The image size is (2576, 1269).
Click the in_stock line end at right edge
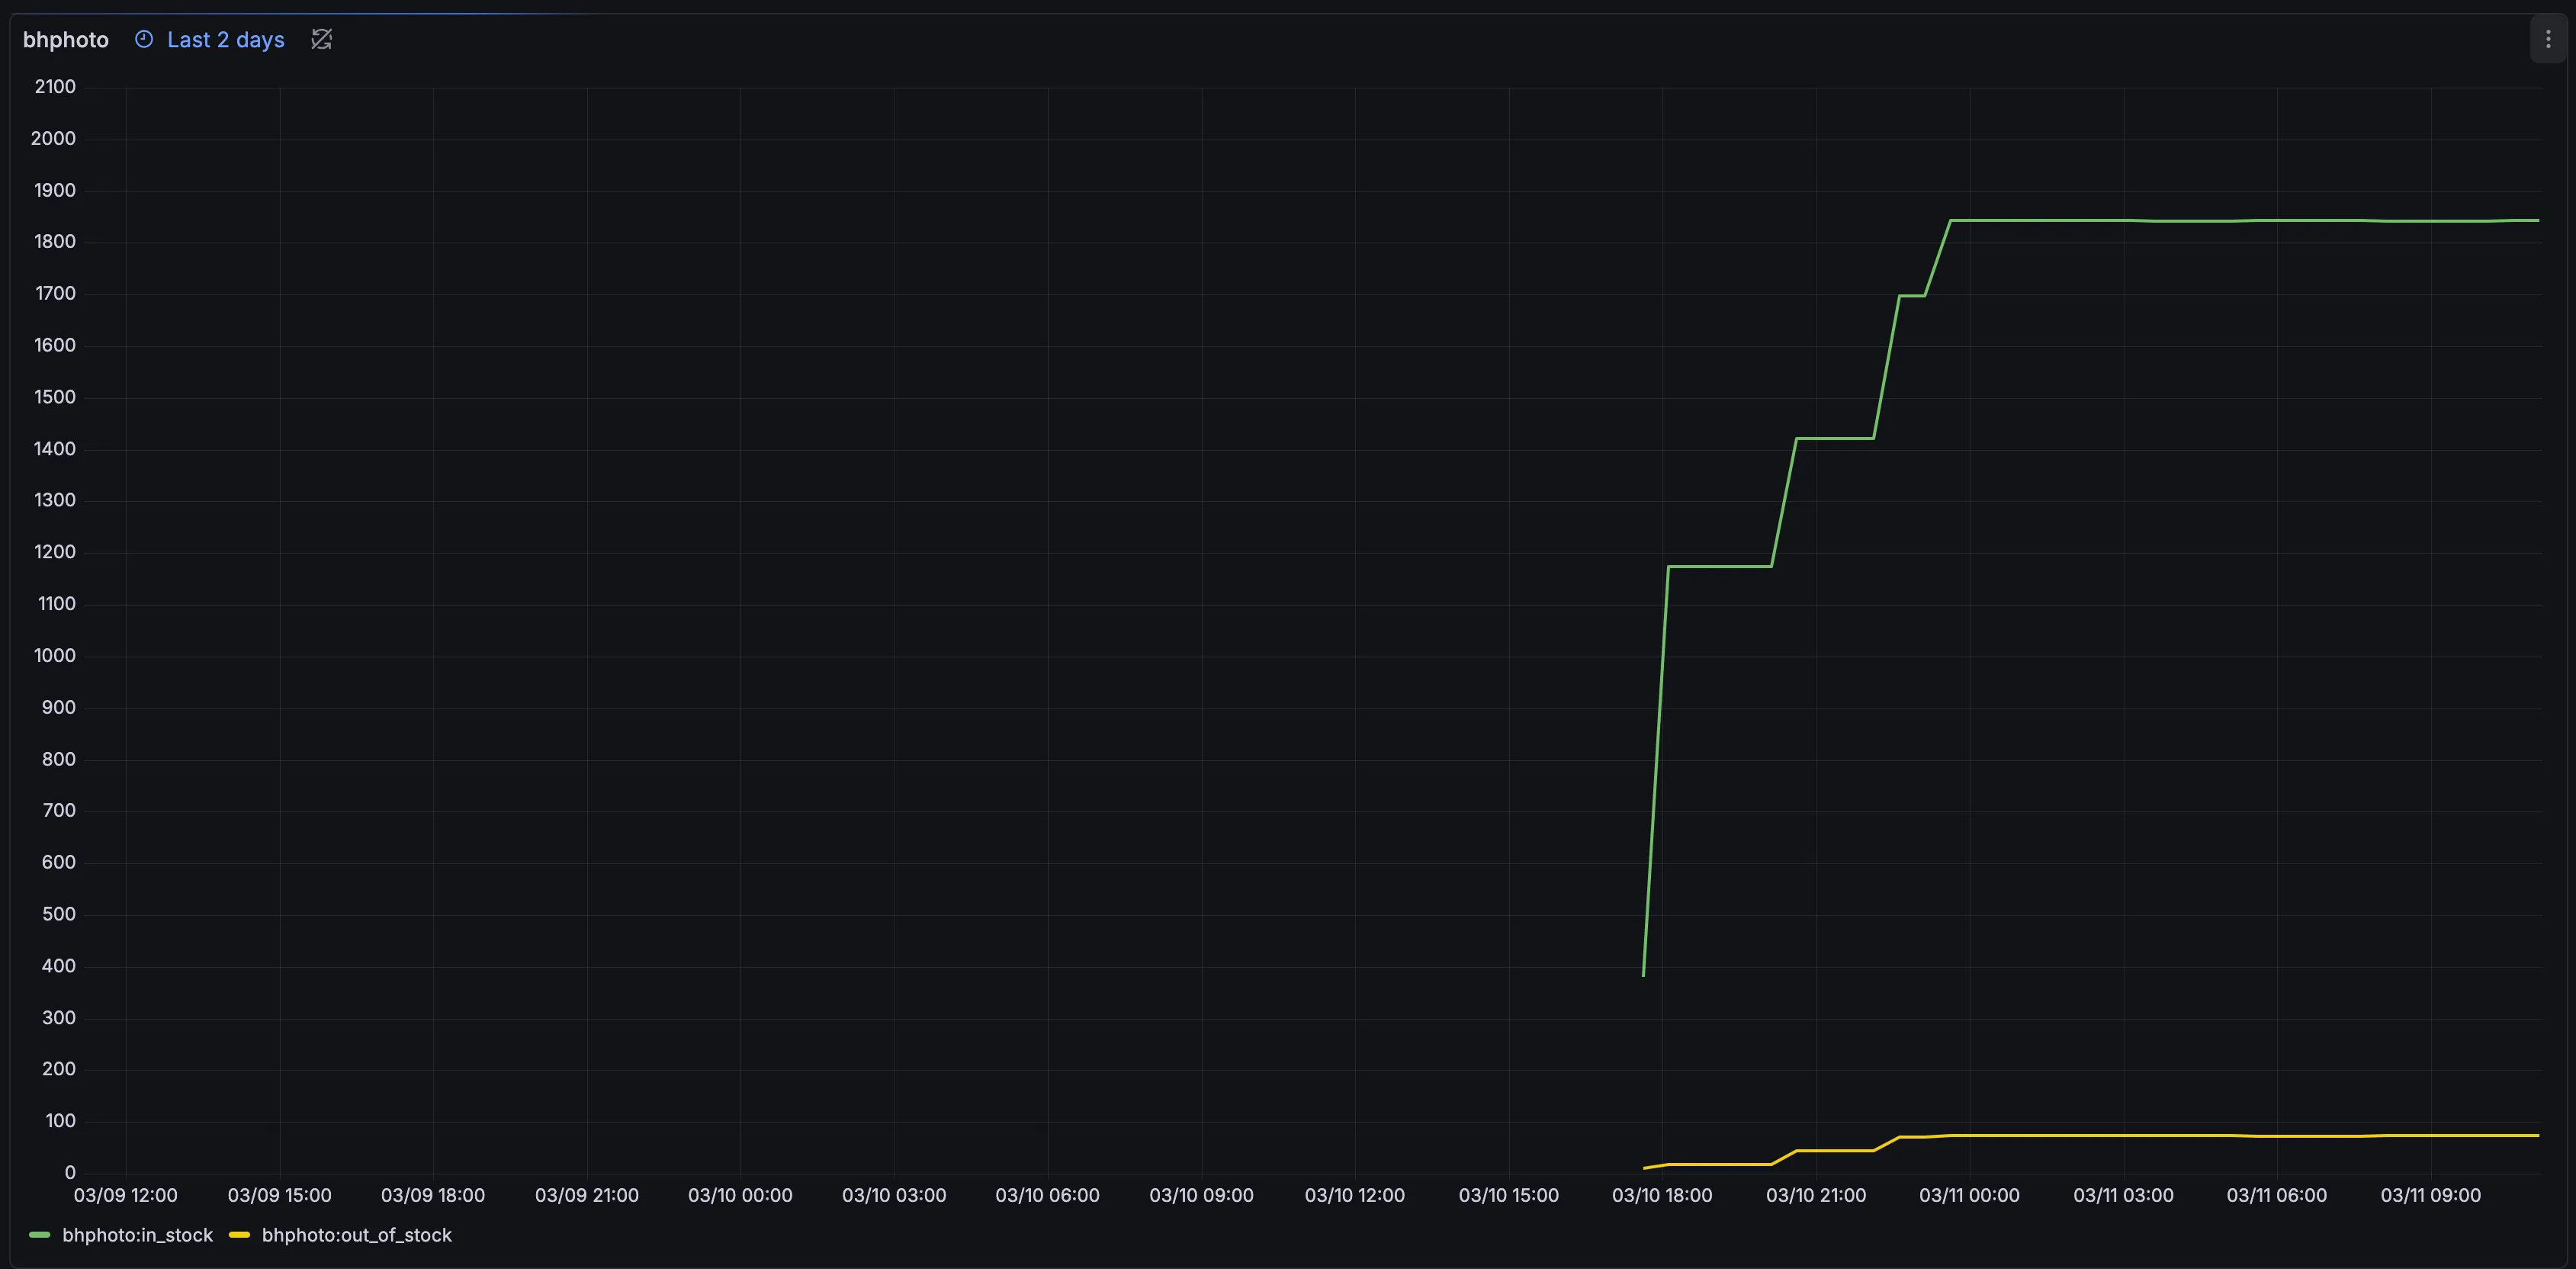[x=2537, y=220]
